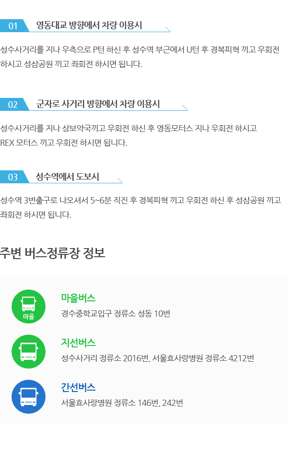Image resolution: width=288 pixels, height=476 pixels.
Task: Select the blue 02 number badge
Action: pyautogui.click(x=13, y=105)
